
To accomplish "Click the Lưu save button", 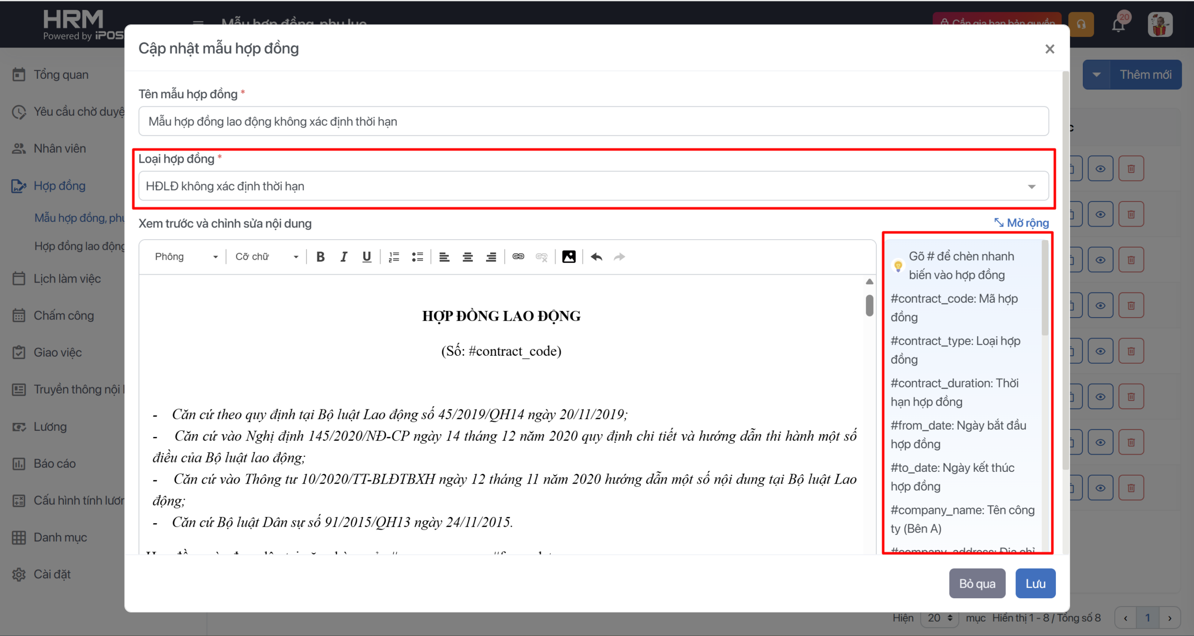I will coord(1035,583).
